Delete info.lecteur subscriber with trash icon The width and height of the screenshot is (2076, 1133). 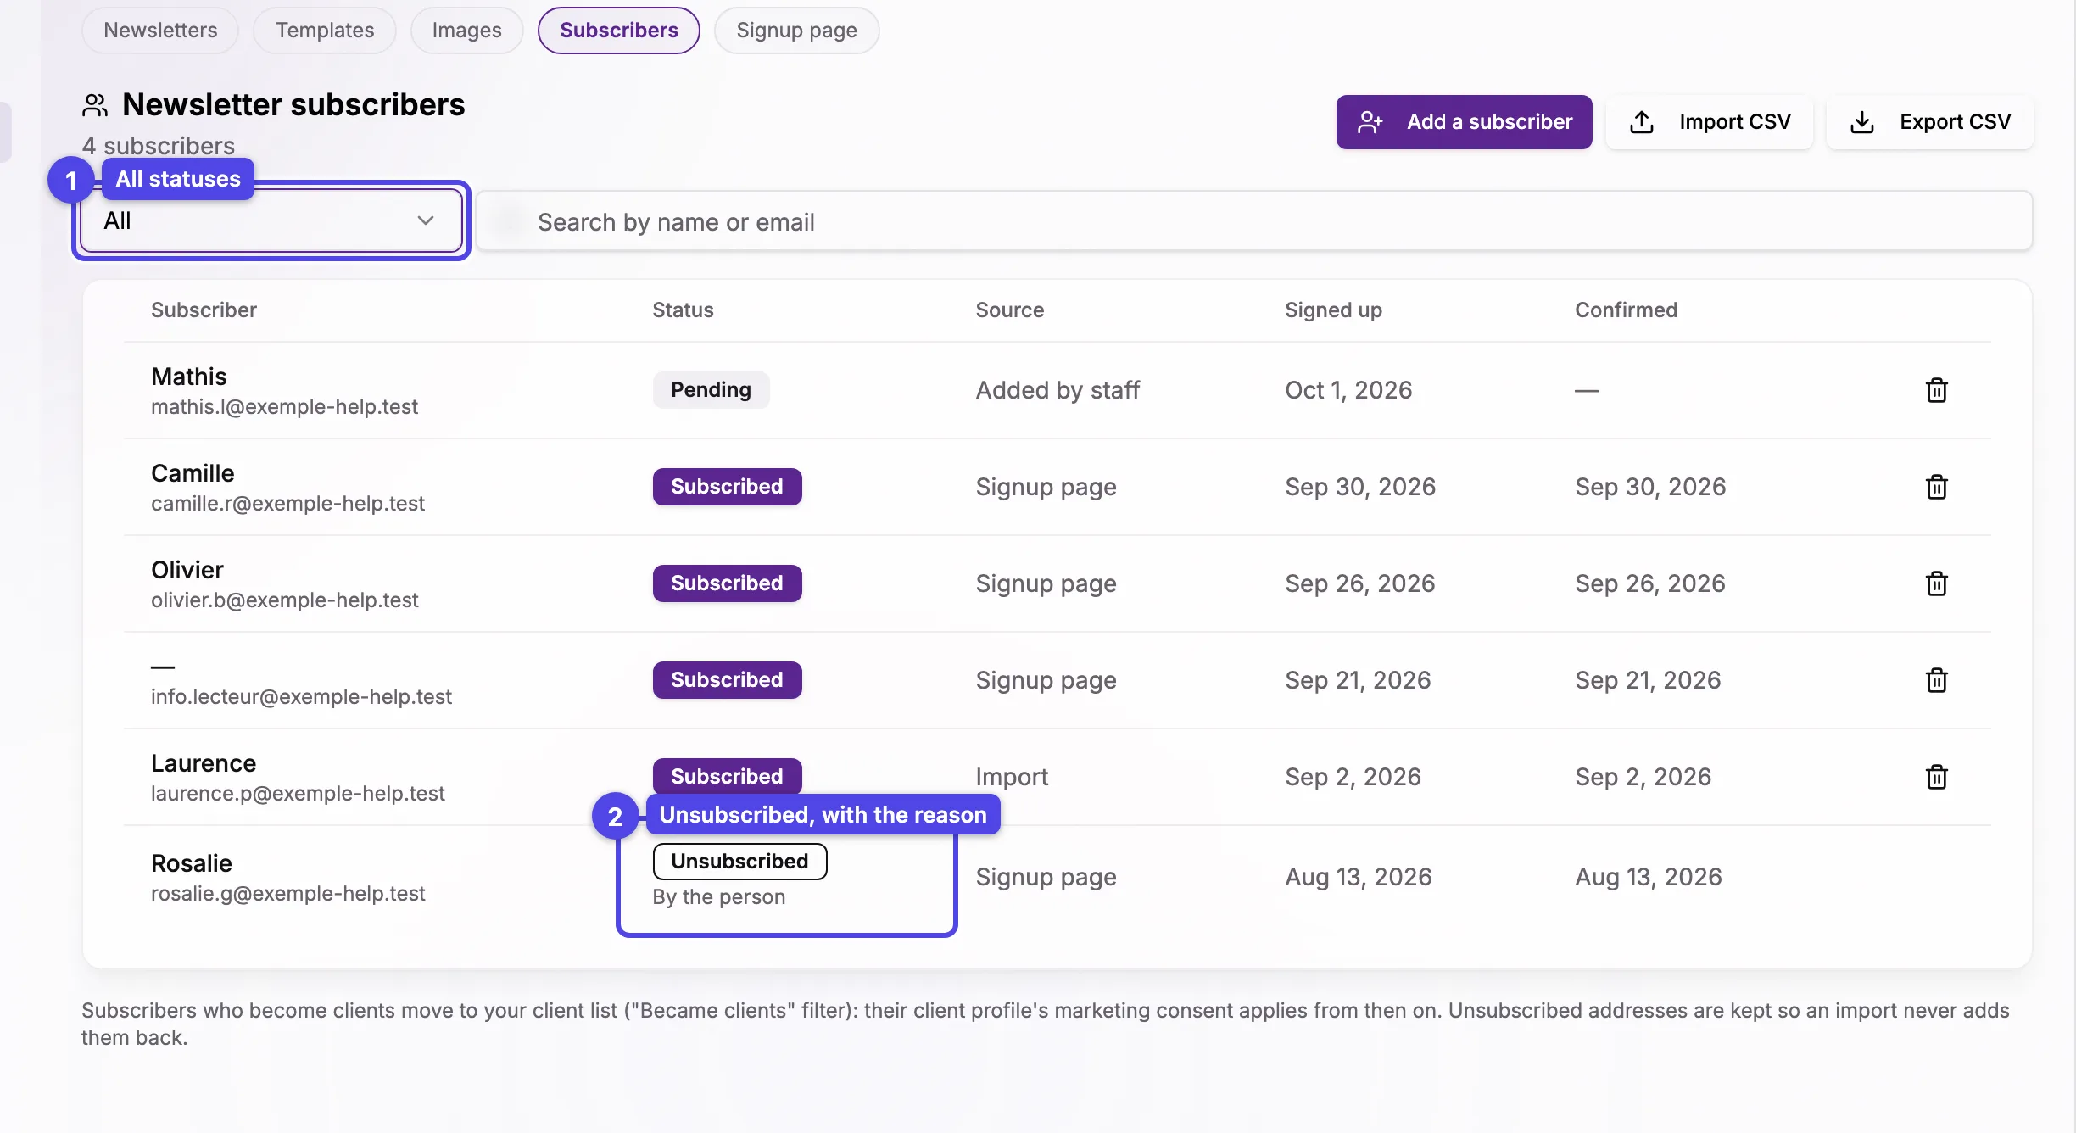point(1936,680)
